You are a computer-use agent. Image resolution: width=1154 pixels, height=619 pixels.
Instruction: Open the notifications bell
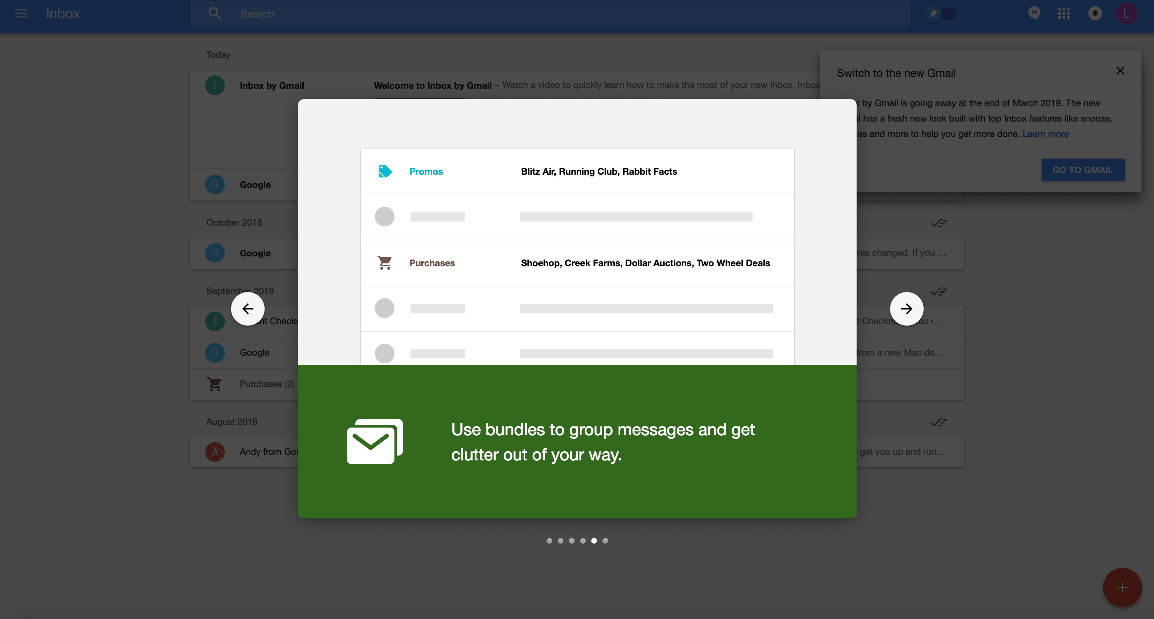pyautogui.click(x=1095, y=13)
